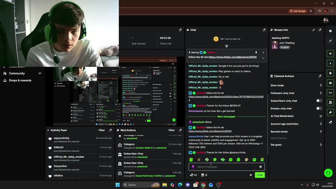Open the pinned TikTok profile link
The height and width of the screenshot is (189, 336).
[x=233, y=57]
